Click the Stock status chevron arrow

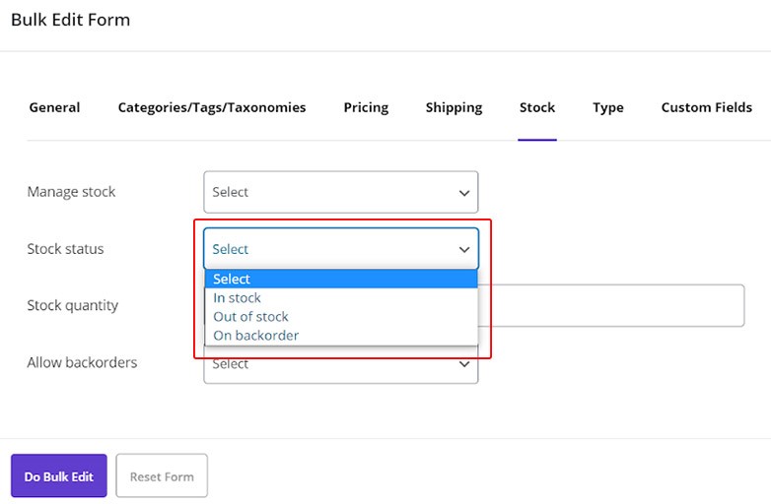click(x=464, y=250)
